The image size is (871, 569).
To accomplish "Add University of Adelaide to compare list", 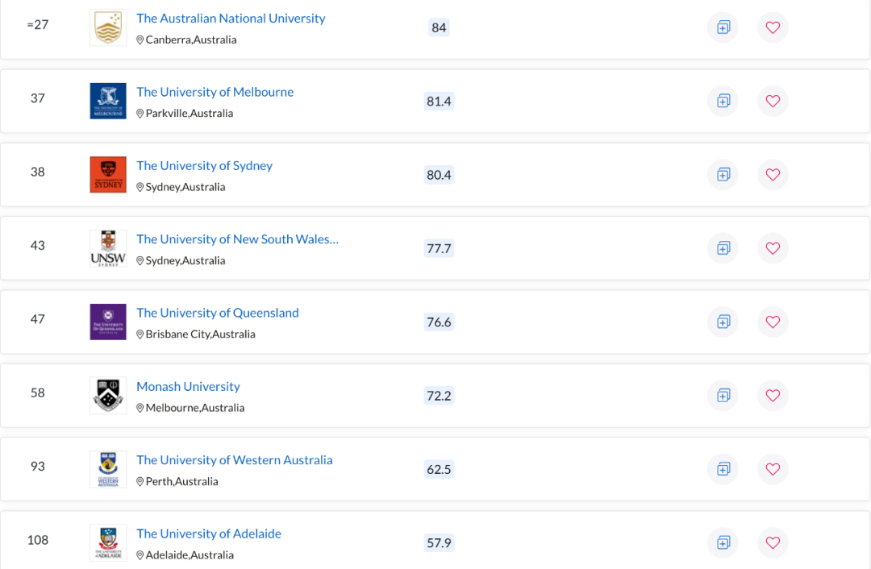I will point(723,542).
